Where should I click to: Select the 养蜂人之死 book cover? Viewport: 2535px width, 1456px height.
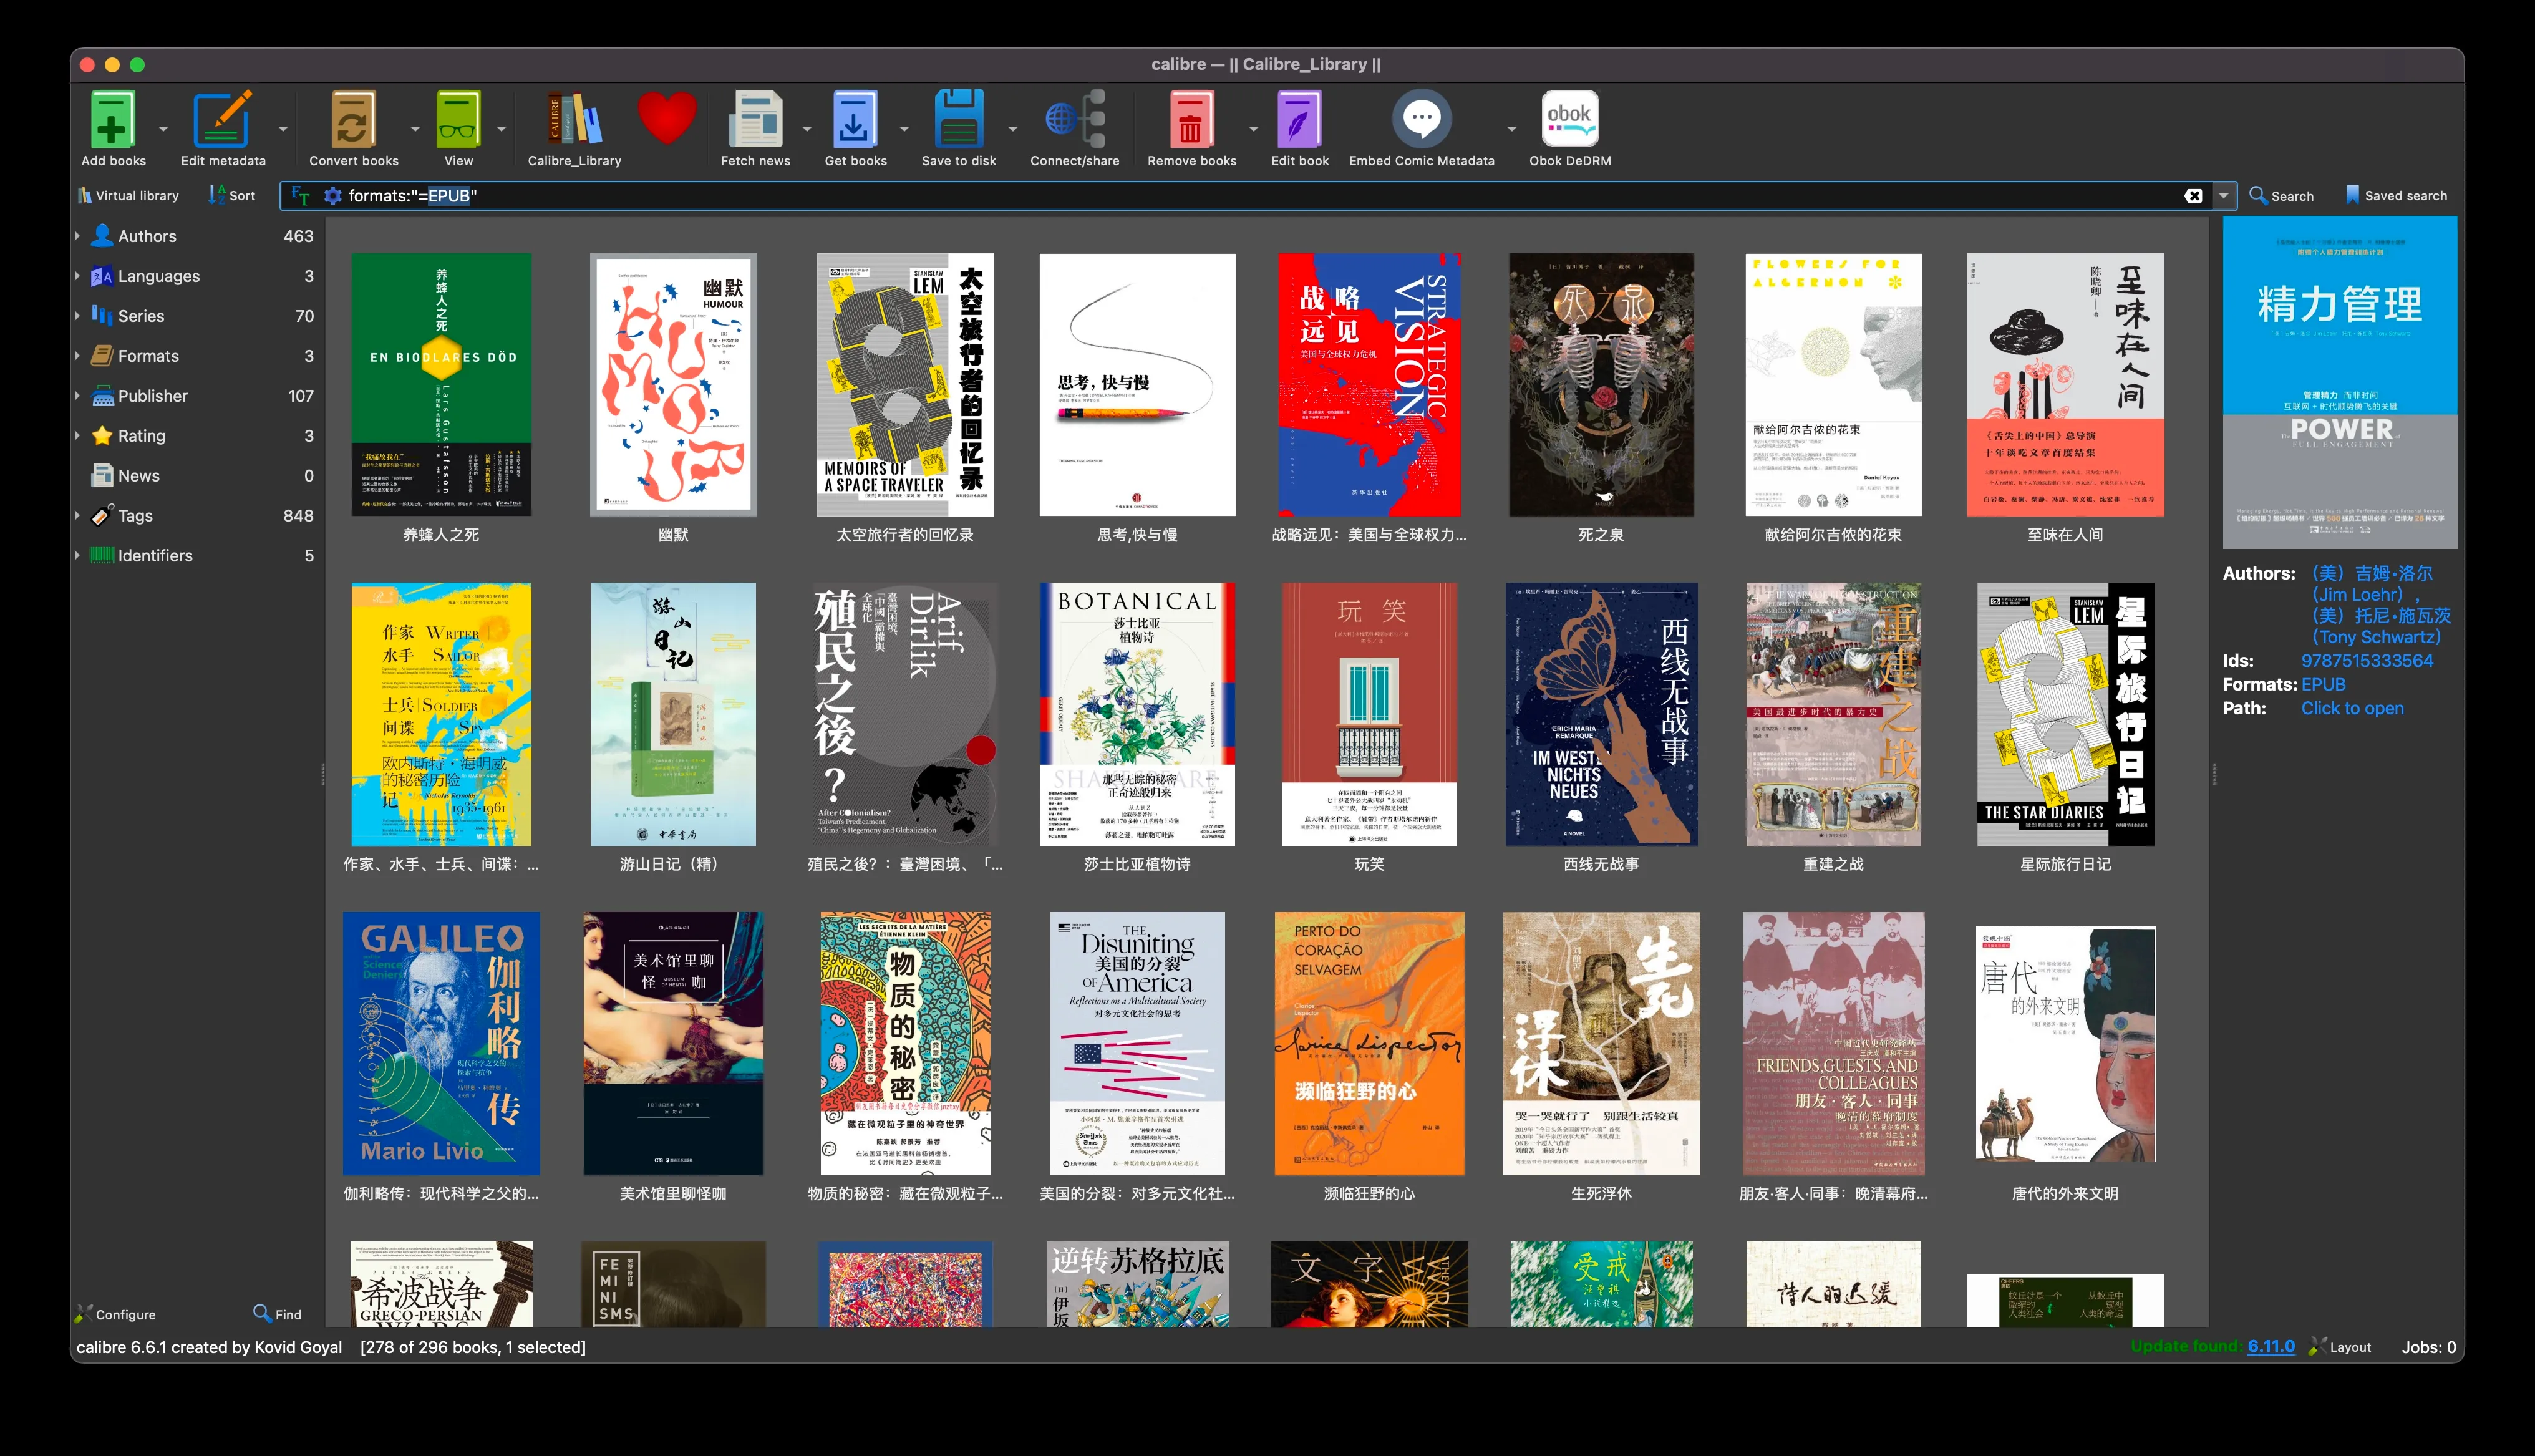(x=441, y=385)
